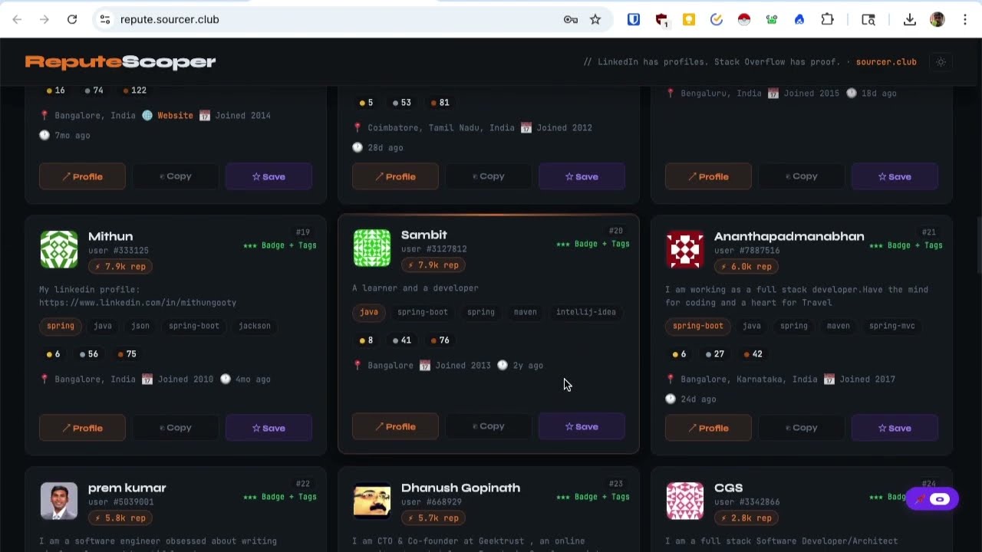Open Sambit's Profile button

[395, 426]
